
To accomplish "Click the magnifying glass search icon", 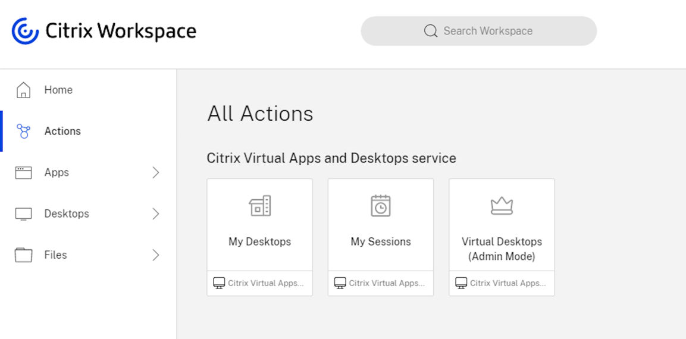I will coord(431,31).
